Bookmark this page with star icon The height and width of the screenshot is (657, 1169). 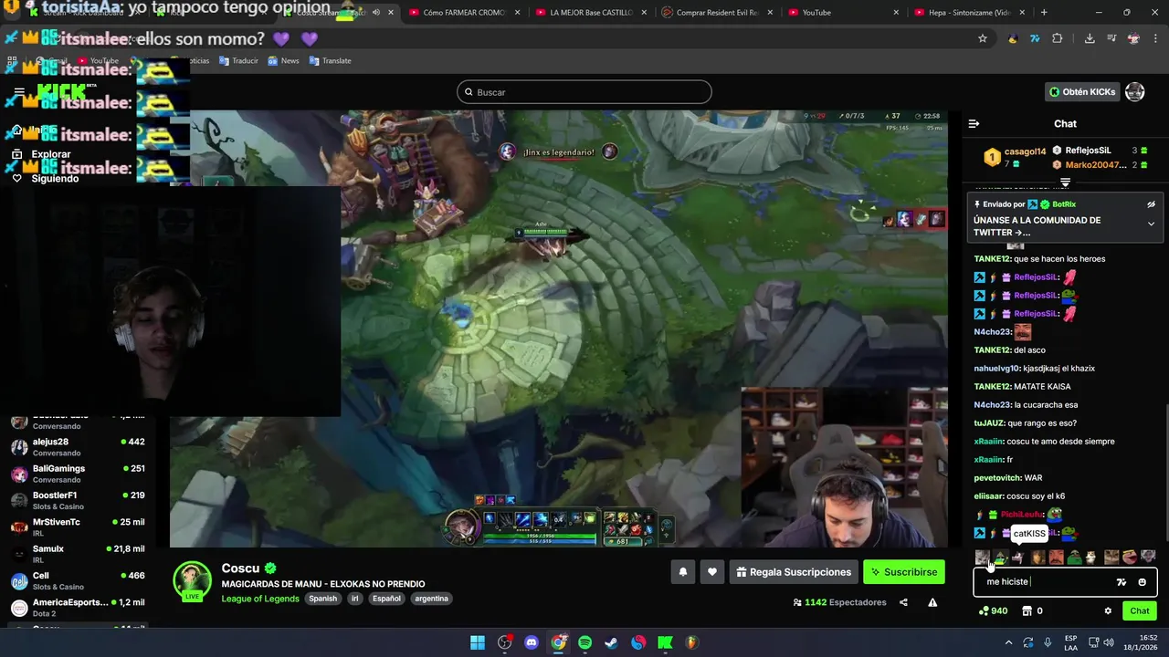tap(983, 38)
